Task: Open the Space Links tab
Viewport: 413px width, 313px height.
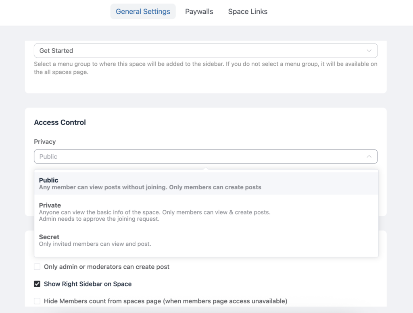Action: click(x=247, y=11)
